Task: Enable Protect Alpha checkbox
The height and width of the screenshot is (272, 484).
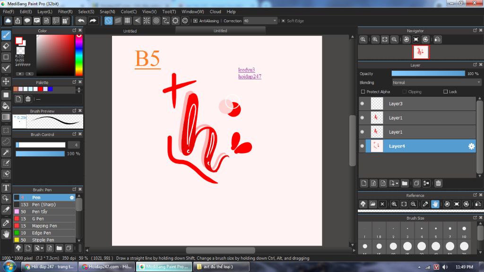Action: point(363,92)
